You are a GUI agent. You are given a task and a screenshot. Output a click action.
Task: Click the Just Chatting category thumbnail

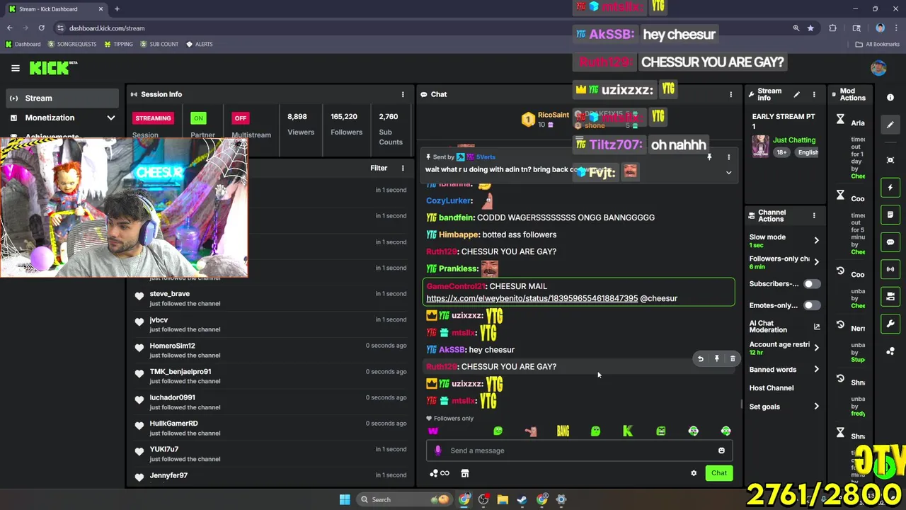761,146
